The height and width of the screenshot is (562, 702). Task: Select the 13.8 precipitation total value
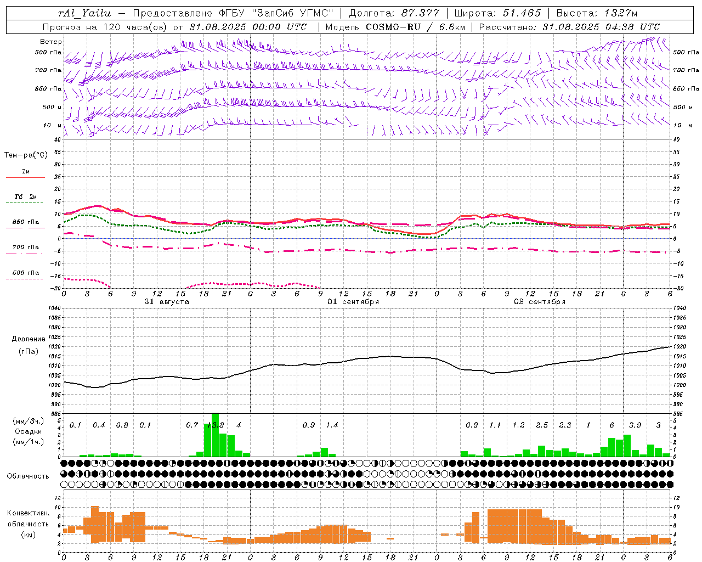tap(215, 425)
